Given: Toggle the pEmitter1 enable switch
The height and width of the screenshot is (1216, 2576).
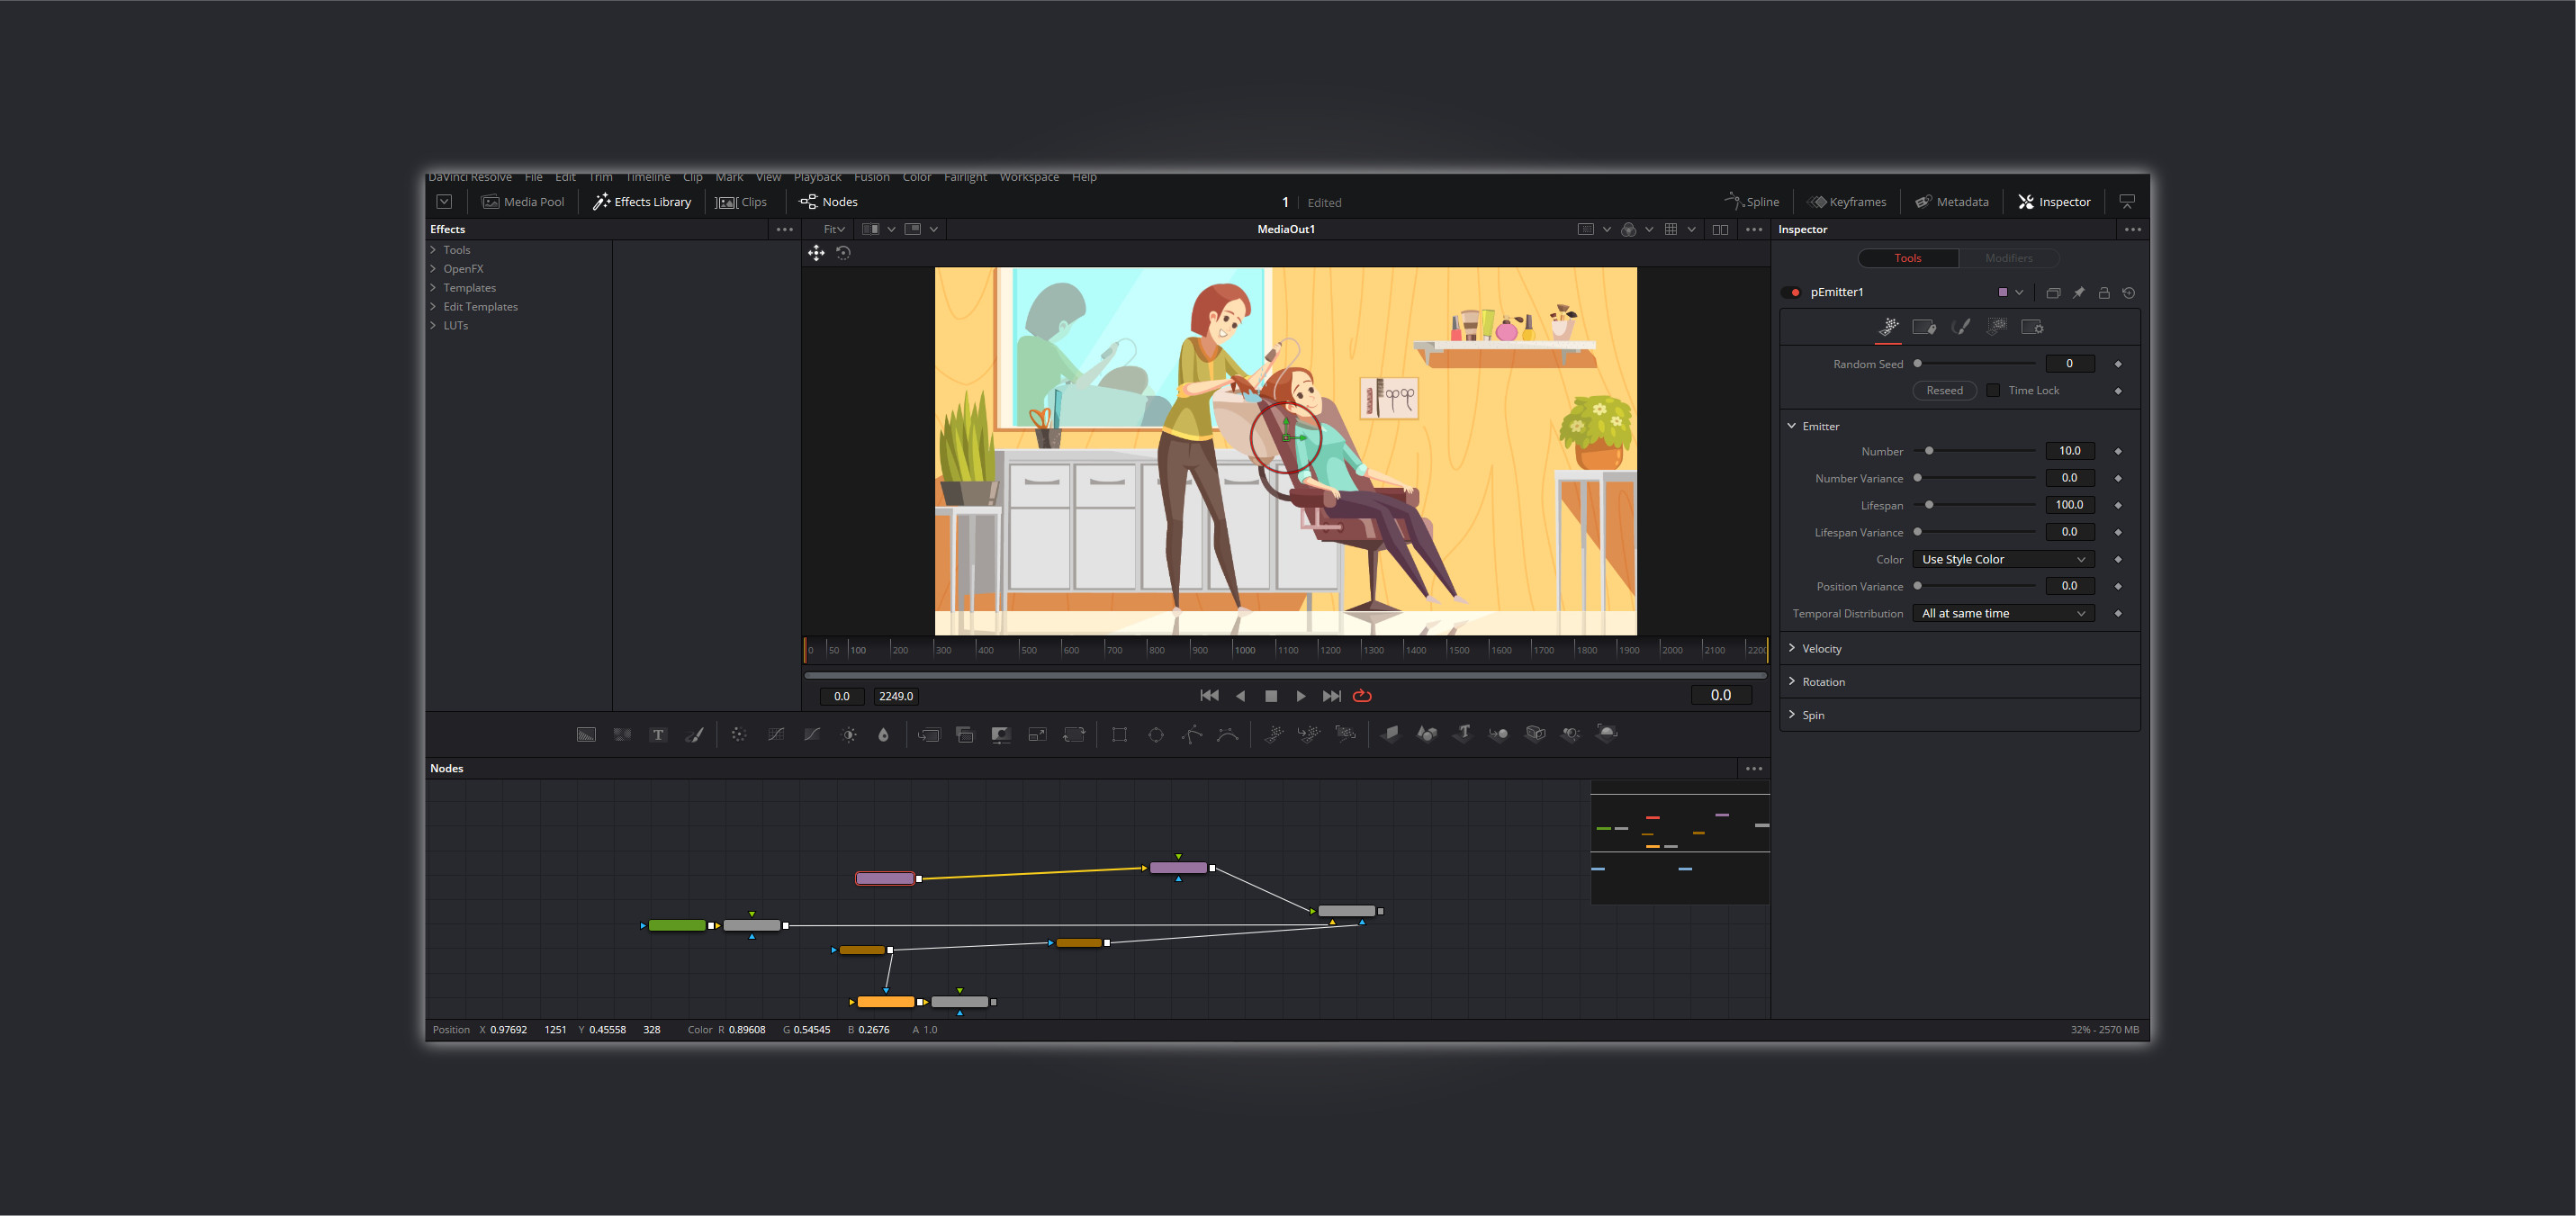Looking at the screenshot, I should click(1795, 293).
